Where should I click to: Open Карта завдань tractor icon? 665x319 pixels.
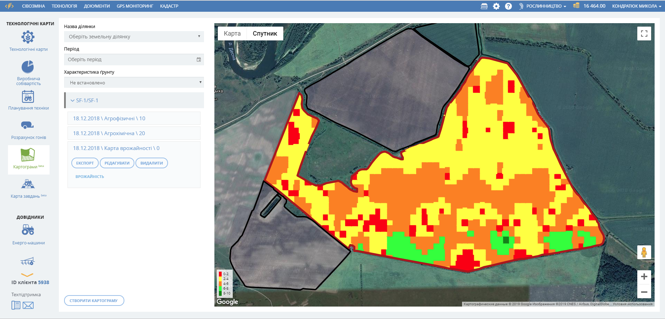28,184
